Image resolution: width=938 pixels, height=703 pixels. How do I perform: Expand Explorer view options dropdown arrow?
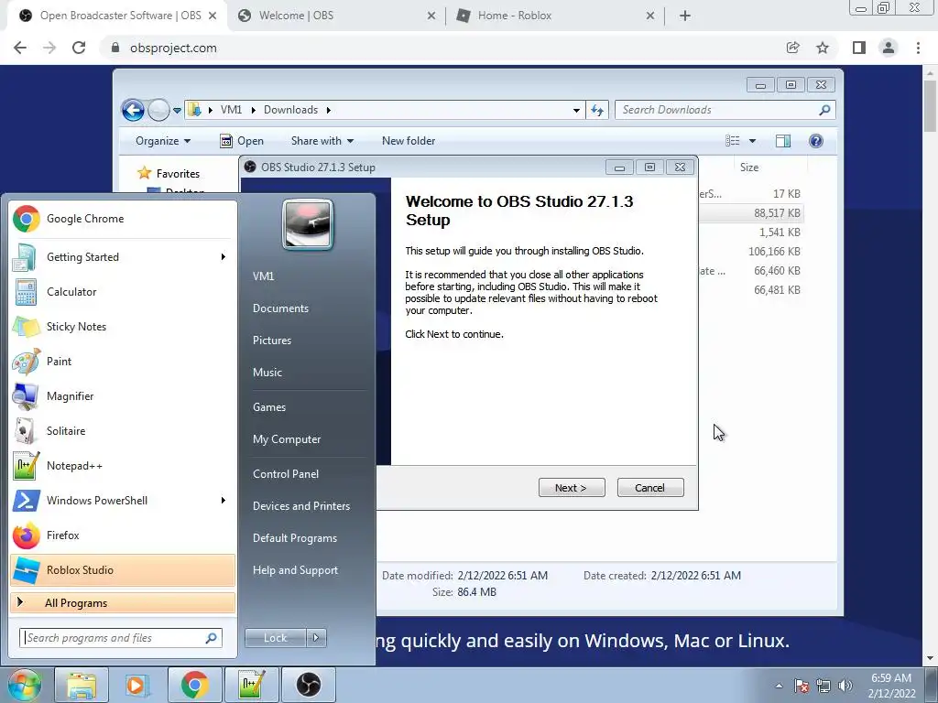[753, 140]
